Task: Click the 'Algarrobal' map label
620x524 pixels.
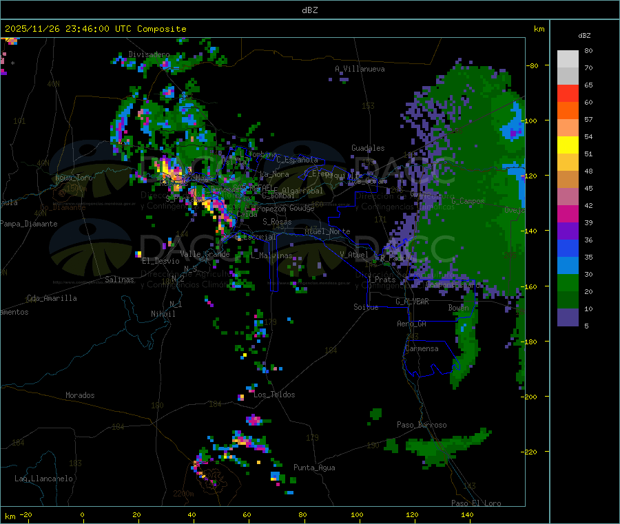Action: tap(302, 191)
